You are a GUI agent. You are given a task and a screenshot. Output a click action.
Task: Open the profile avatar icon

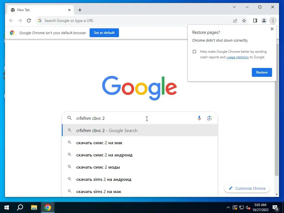tap(264, 21)
